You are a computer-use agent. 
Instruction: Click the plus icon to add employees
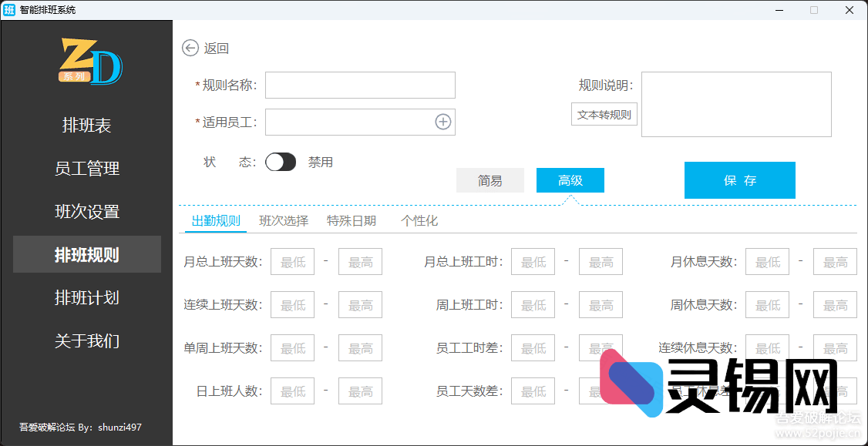[442, 122]
